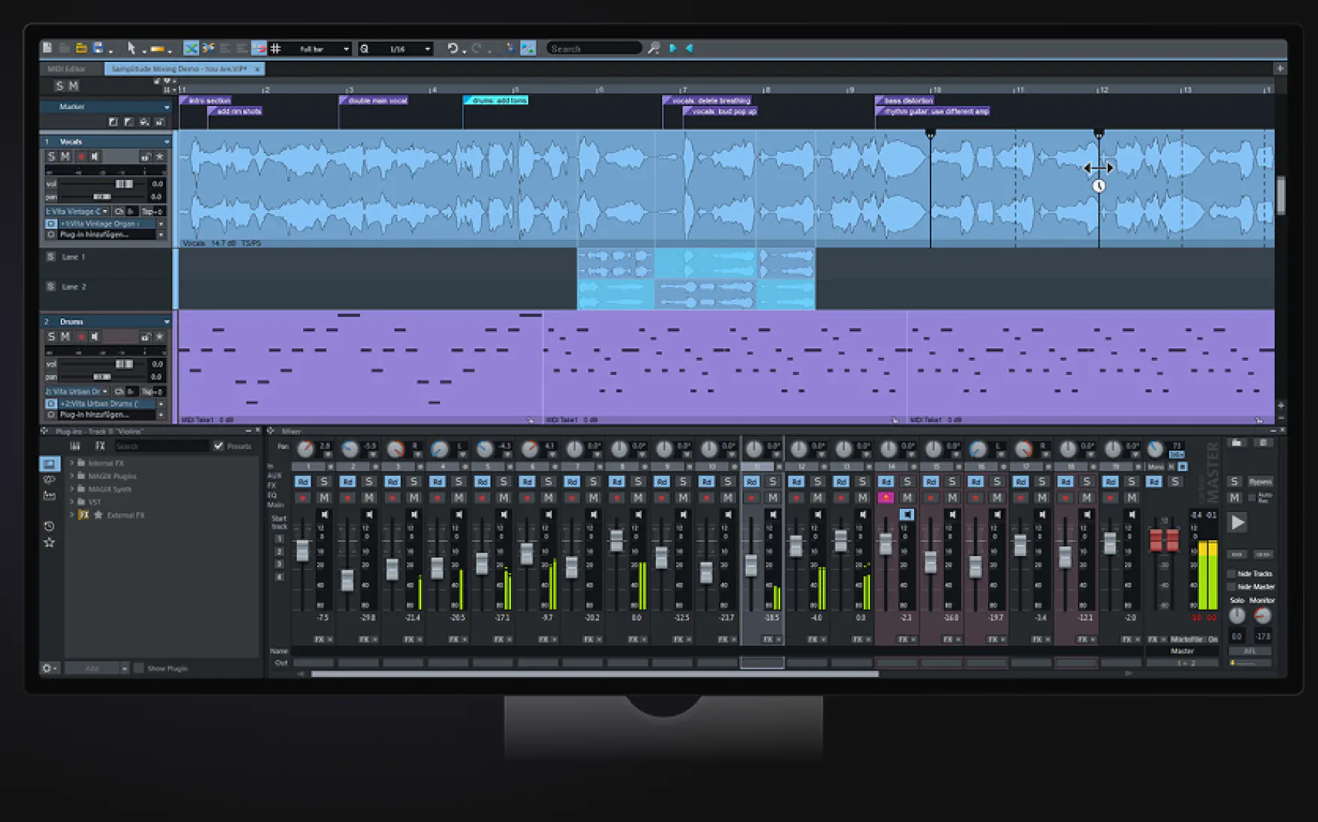Click the new project icon in toolbar
Viewport: 1318px width, 822px height.
(47, 49)
